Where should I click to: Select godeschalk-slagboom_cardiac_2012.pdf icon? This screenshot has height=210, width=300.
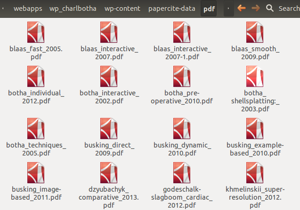[x=182, y=173]
